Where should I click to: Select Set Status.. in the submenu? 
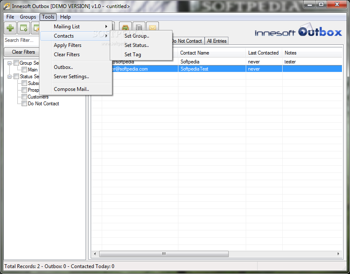coord(141,45)
